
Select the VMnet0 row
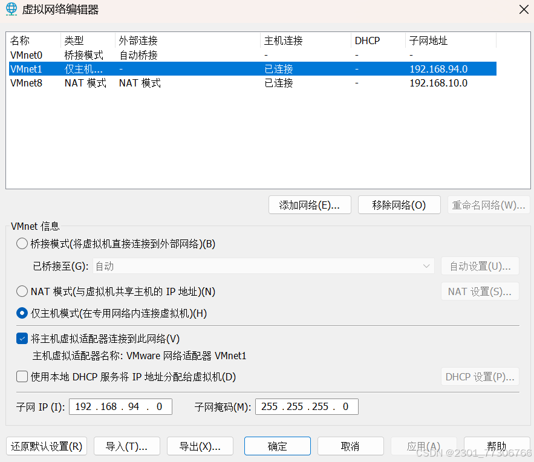tap(253, 55)
